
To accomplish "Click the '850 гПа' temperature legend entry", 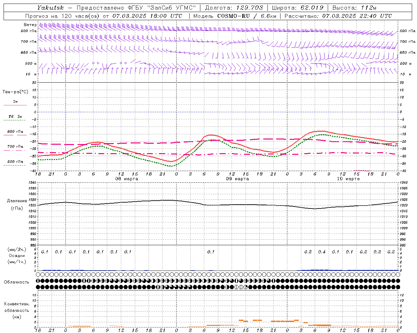I will click(15, 132).
